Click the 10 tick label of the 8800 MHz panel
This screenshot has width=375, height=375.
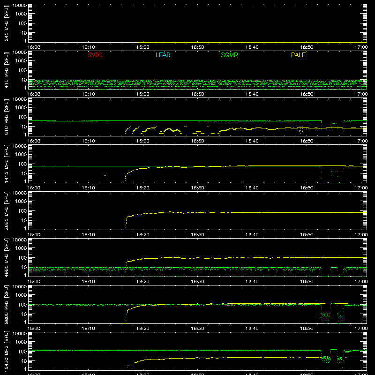tap(24, 314)
